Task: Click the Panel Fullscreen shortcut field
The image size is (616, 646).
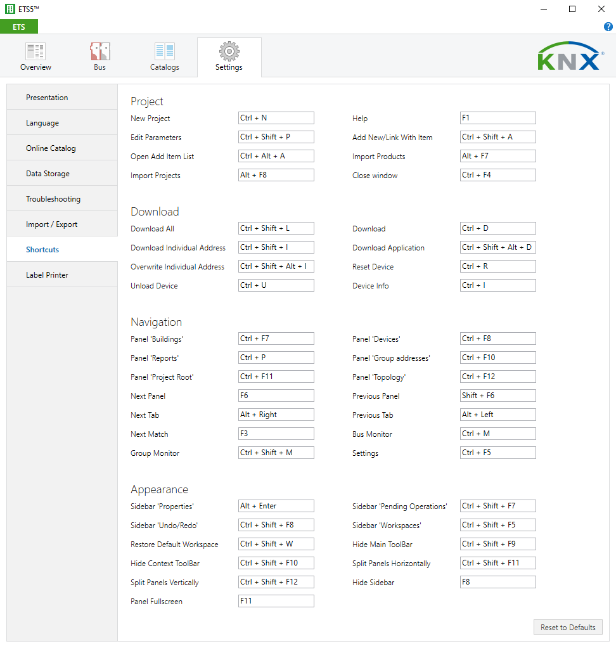Action: [x=276, y=601]
